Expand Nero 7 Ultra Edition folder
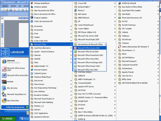 coord(95,112)
